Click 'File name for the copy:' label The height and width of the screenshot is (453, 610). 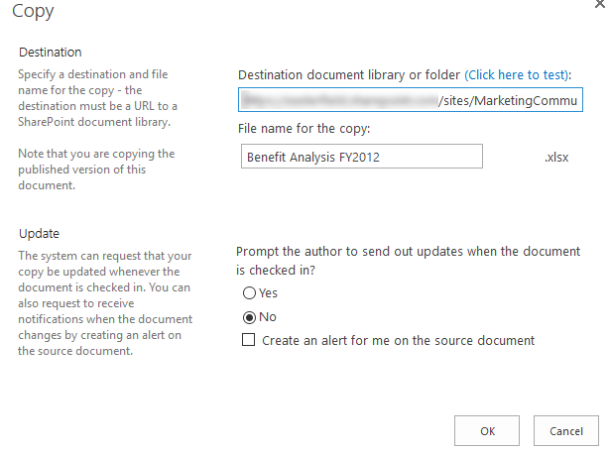(305, 128)
